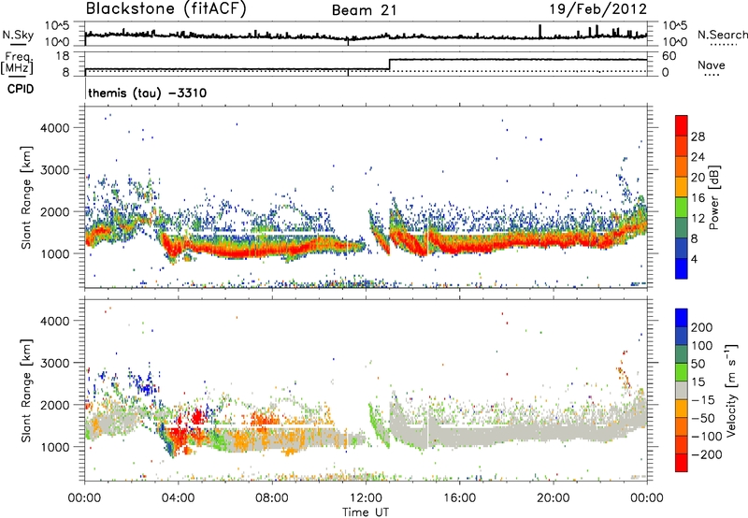
Task: Click the '60' Nave axis tick
Action: coord(669,56)
